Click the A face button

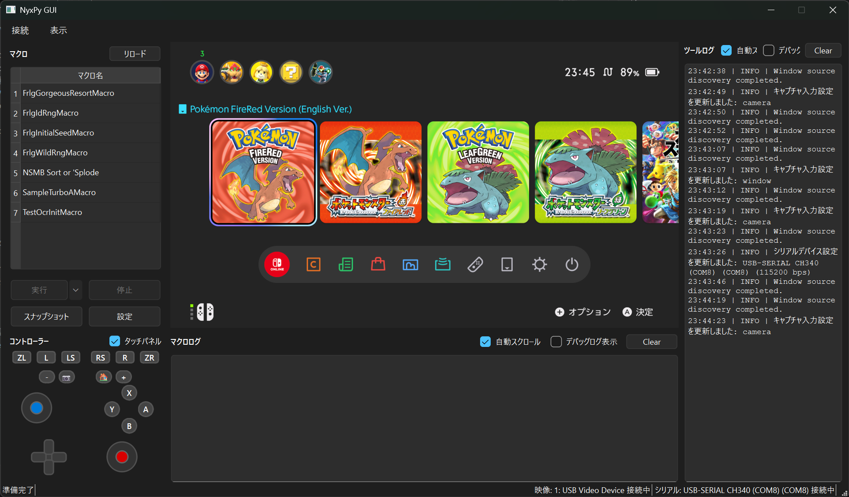click(146, 409)
